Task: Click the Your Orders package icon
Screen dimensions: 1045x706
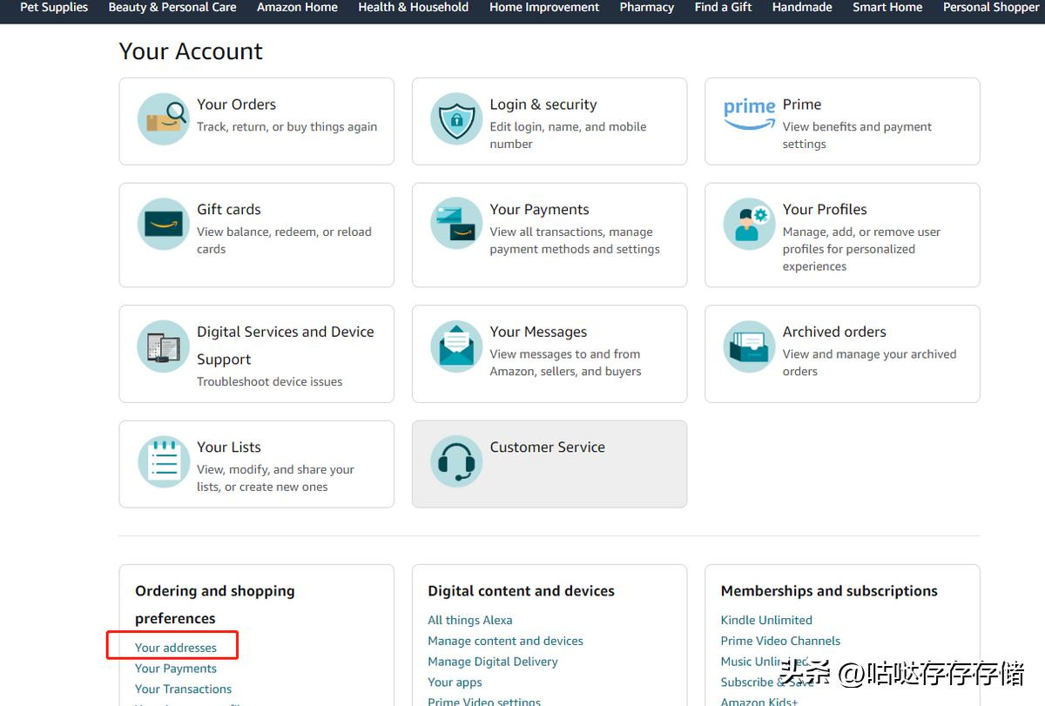Action: tap(163, 119)
